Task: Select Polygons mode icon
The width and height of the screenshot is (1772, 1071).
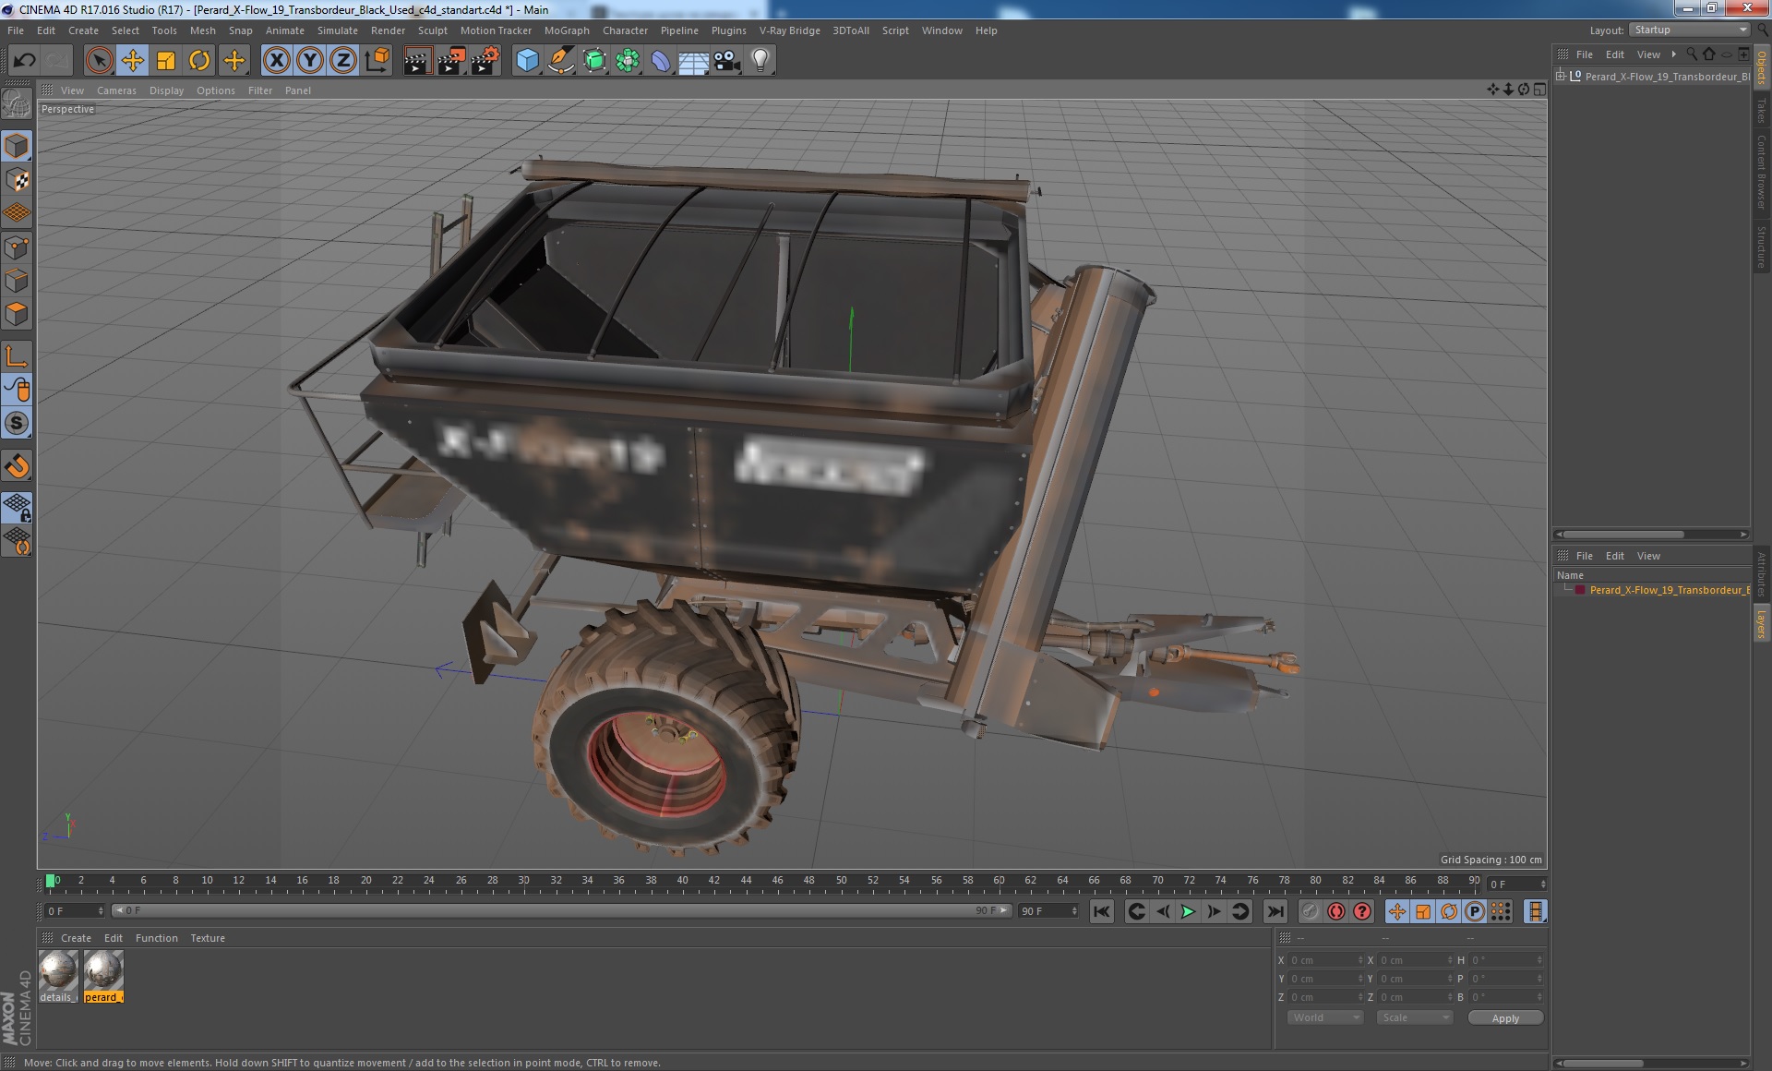Action: click(x=17, y=314)
